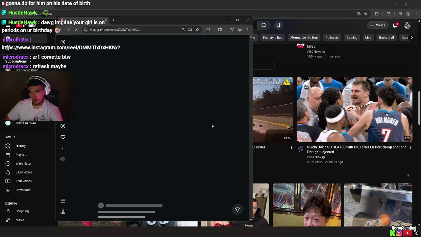
Task: Start YouTube voice search with microphone
Action: [279, 25]
